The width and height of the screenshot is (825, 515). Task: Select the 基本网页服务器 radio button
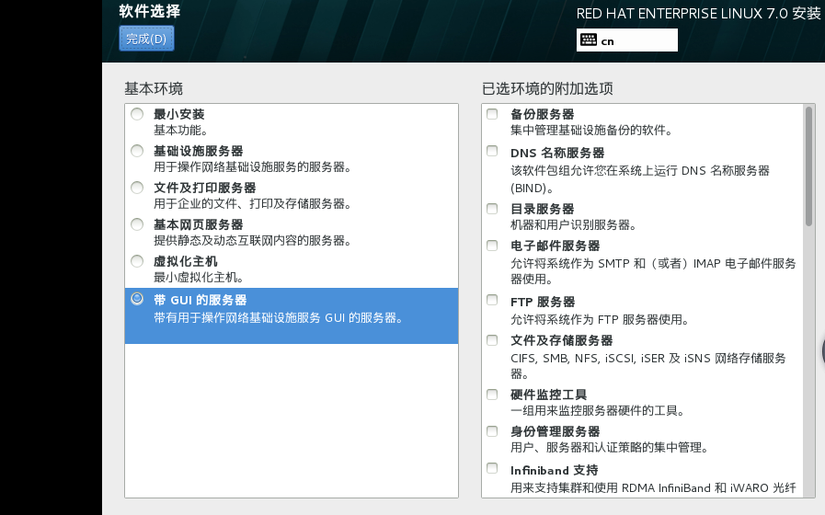[137, 224]
